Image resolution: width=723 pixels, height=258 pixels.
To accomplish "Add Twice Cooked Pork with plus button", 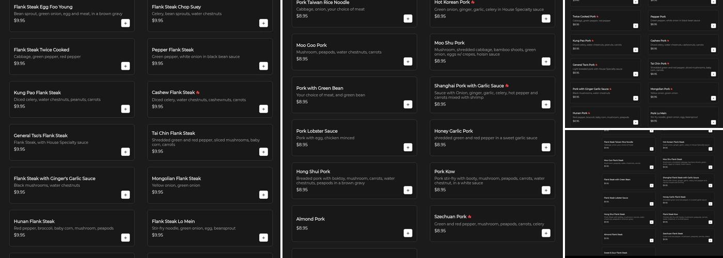I will [636, 26].
